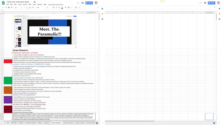Open the vertical align dropdown
Image resolution: width=222 pixels, height=125 pixels.
tap(80, 8)
